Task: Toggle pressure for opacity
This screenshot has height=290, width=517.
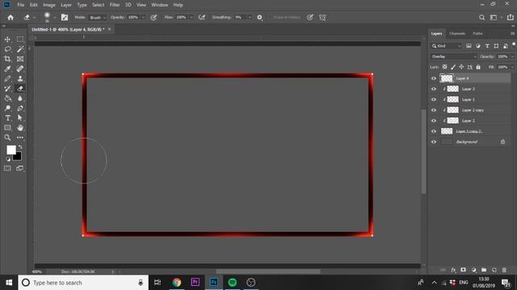Action: pyautogui.click(x=153, y=18)
